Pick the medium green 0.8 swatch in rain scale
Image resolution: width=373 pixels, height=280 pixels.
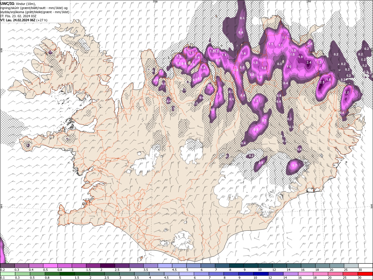pos(52,274)
